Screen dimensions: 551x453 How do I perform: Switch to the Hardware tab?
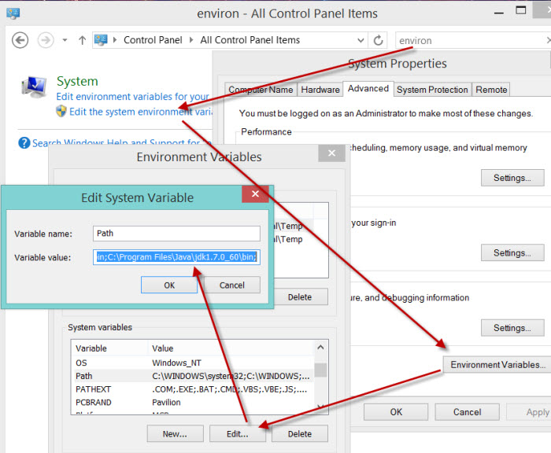coord(320,90)
